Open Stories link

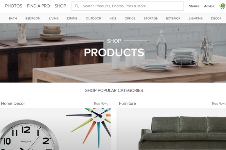click(x=194, y=6)
